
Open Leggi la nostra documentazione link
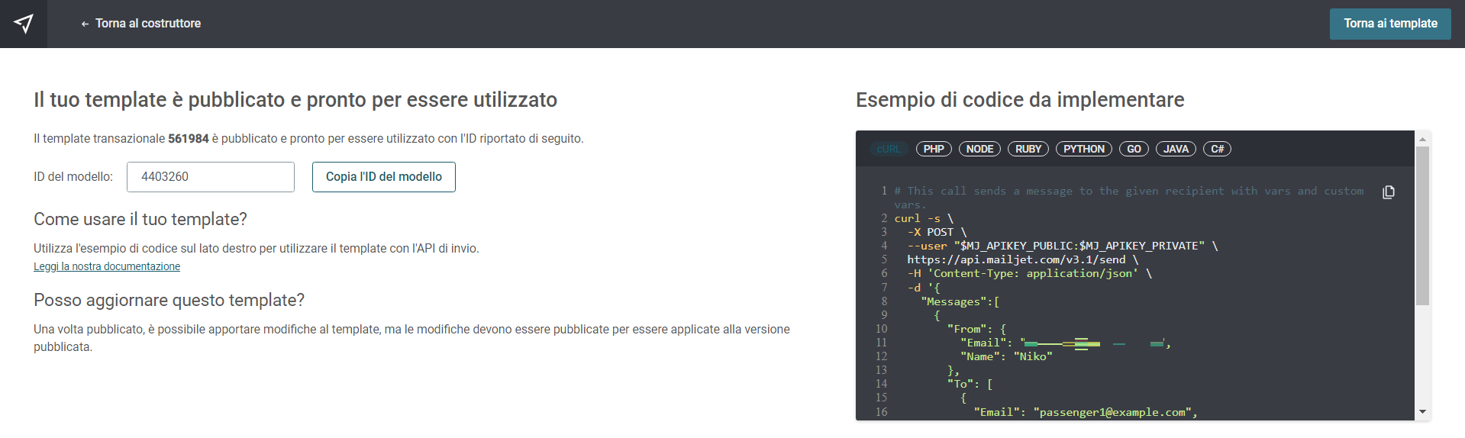107,266
